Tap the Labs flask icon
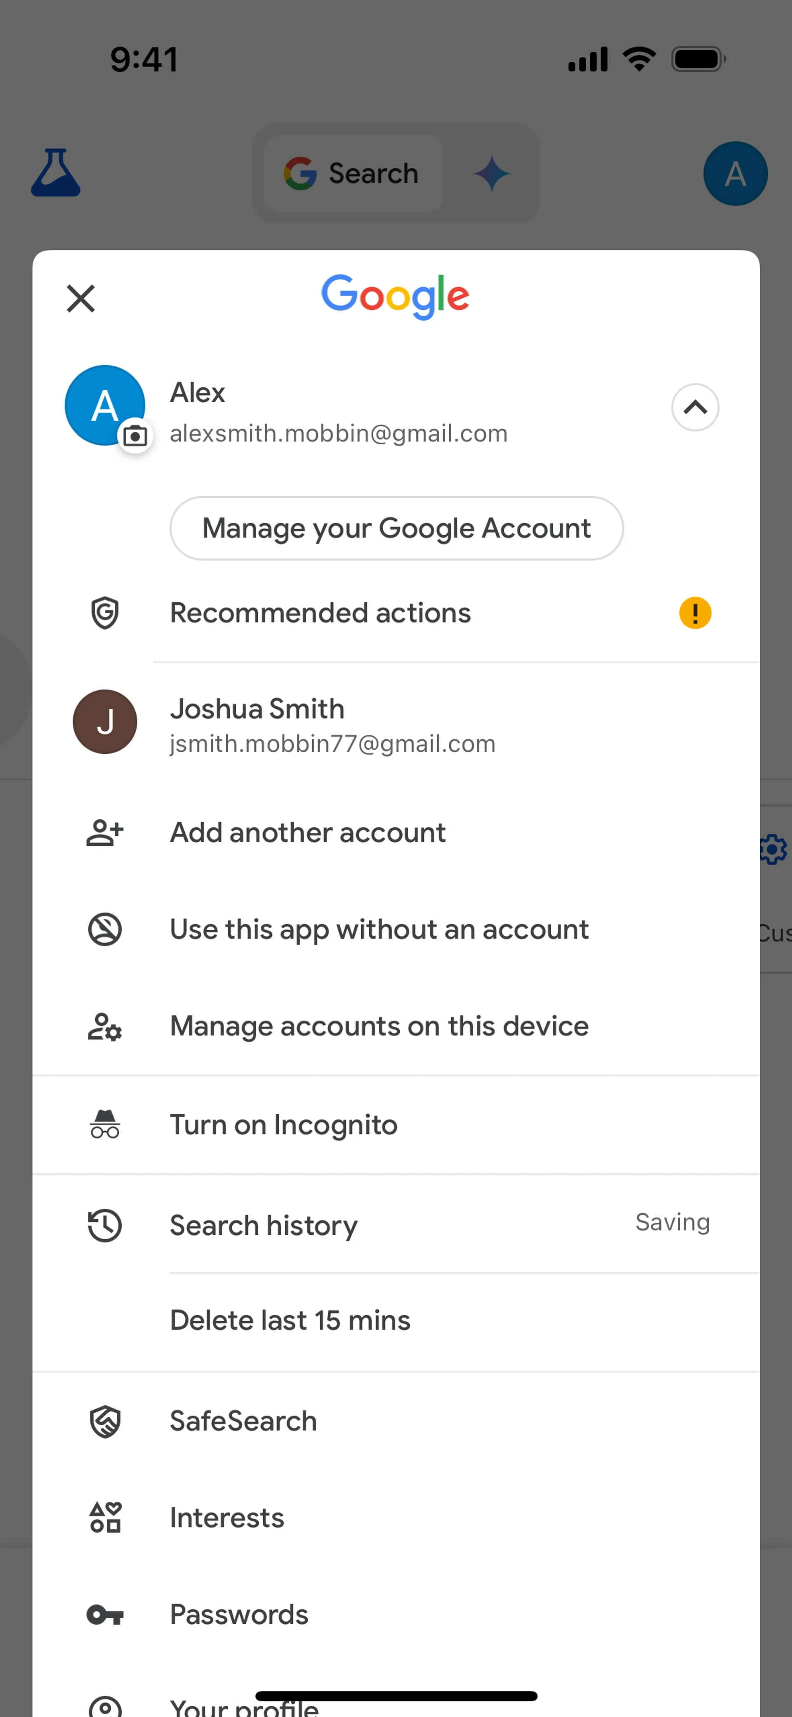 pyautogui.click(x=56, y=172)
